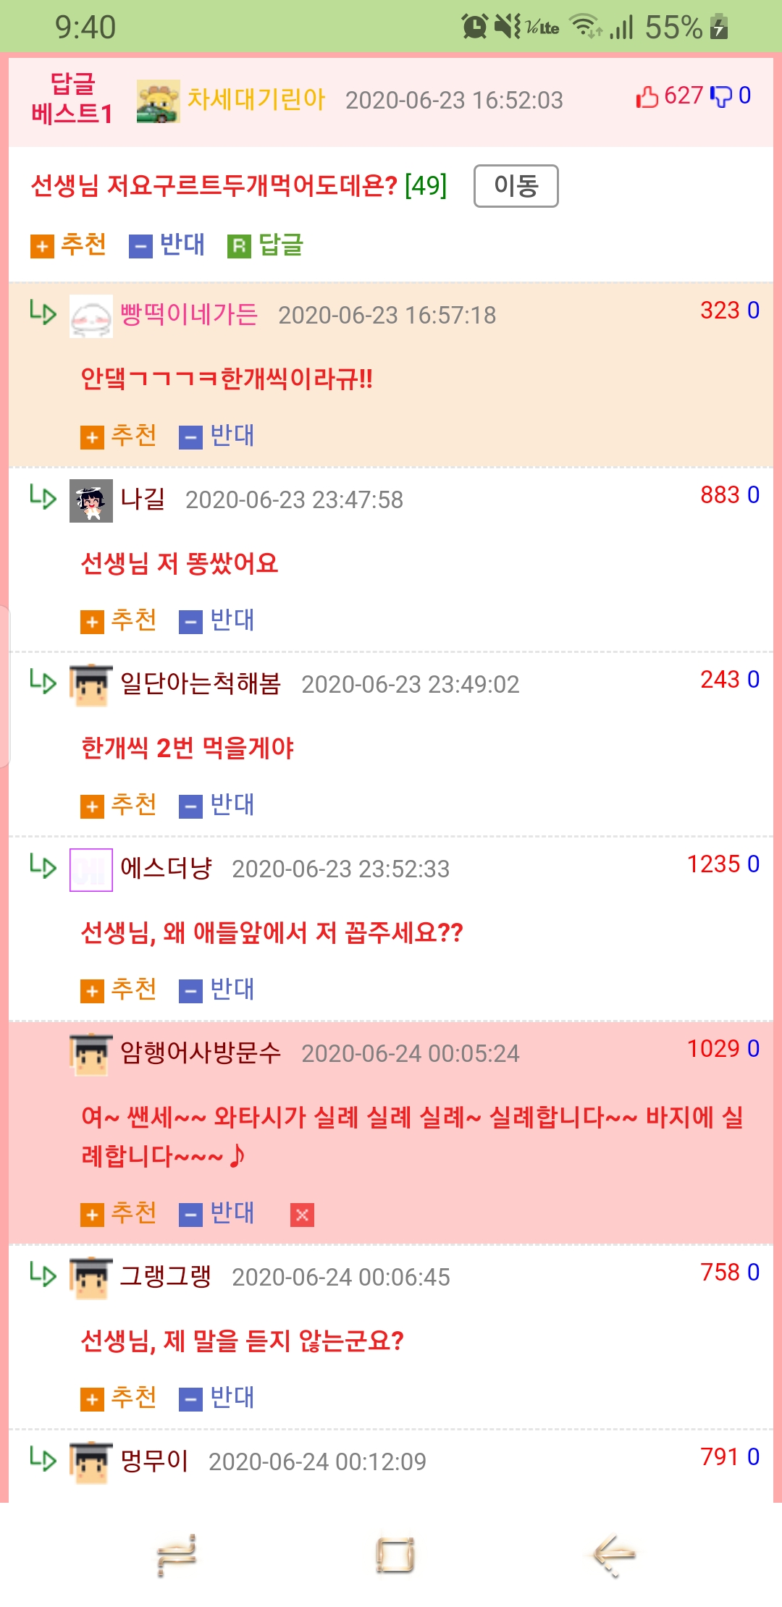Tap the Android home square button

click(x=395, y=1555)
